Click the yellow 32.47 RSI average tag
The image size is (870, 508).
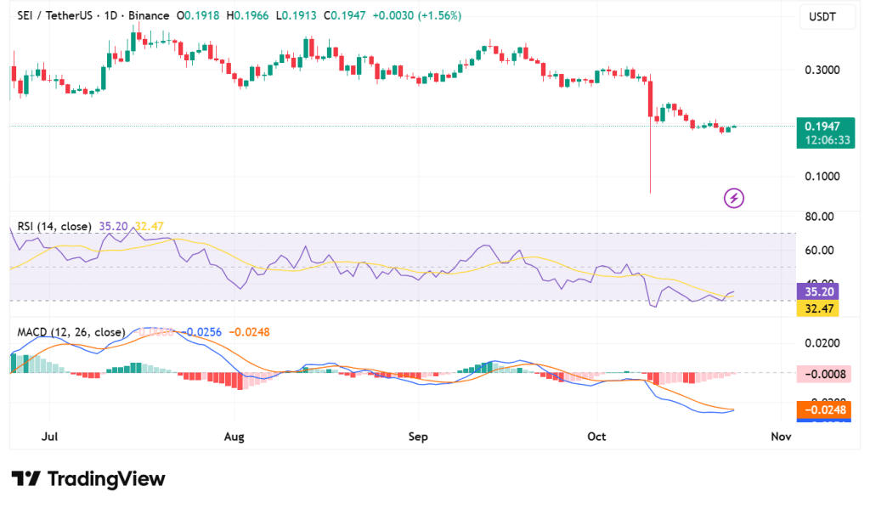[818, 308]
